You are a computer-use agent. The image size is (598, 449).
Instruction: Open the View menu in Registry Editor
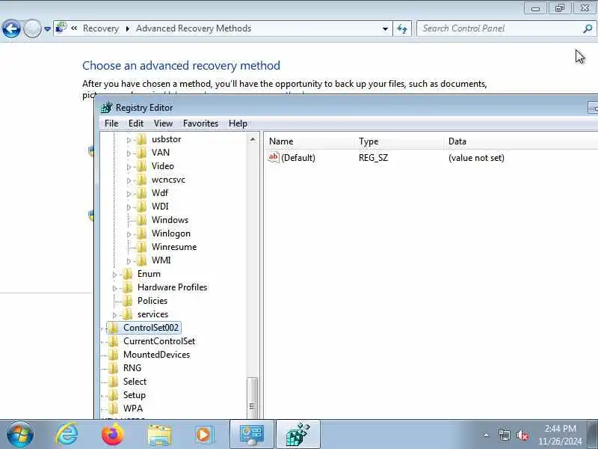[163, 123]
